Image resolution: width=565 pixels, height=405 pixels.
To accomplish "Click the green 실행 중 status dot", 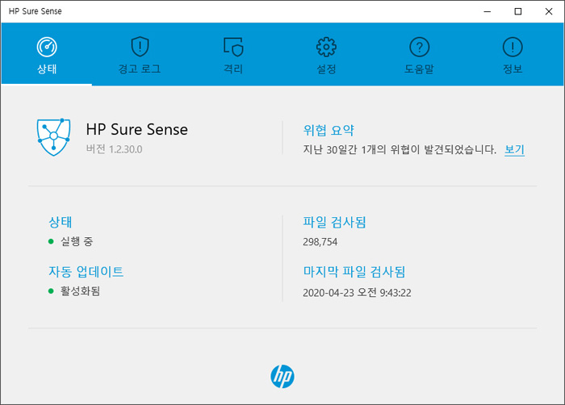I will 51,241.
